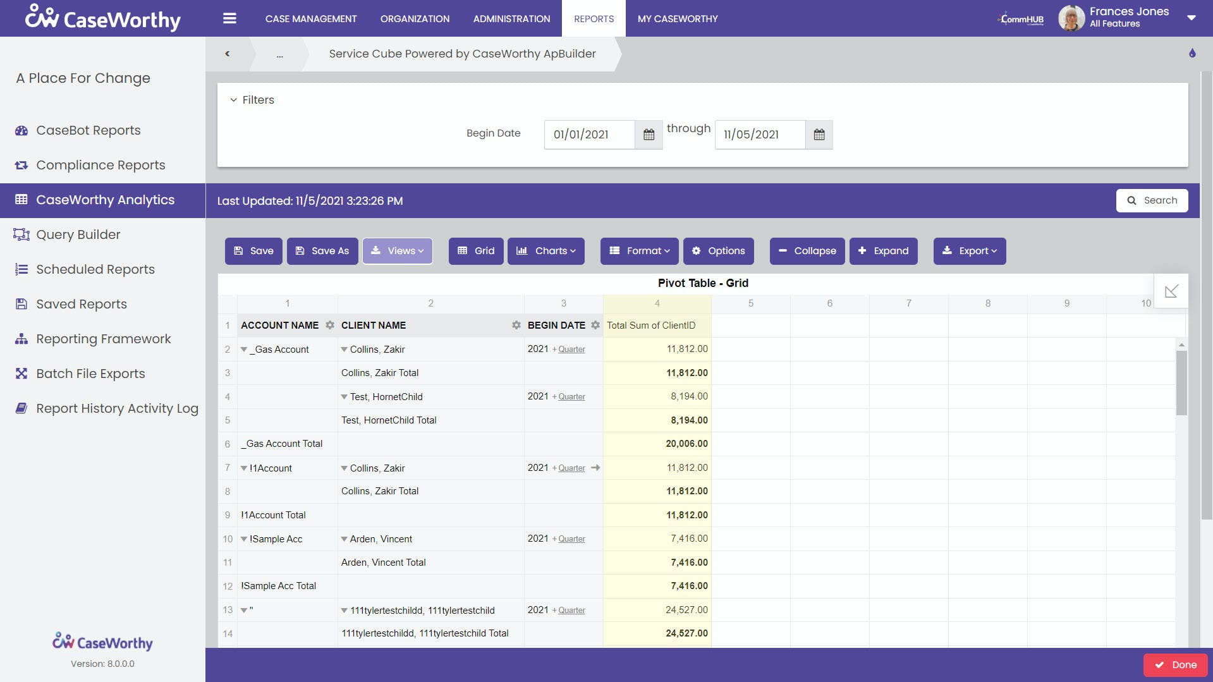1213x682 pixels.
Task: Collapse the _Gas Account row
Action: 243,350
